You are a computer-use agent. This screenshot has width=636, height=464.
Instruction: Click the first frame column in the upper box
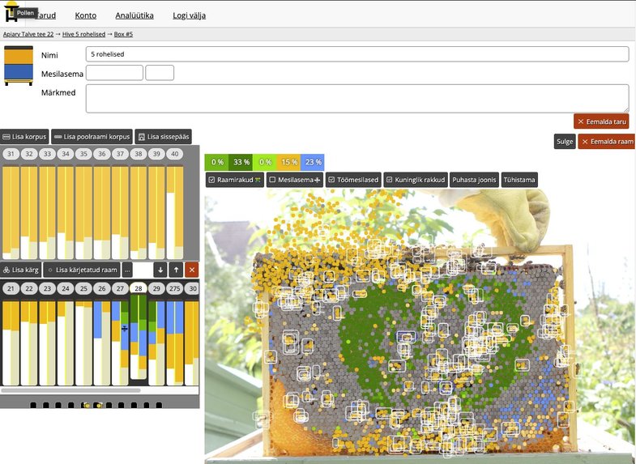(11, 213)
